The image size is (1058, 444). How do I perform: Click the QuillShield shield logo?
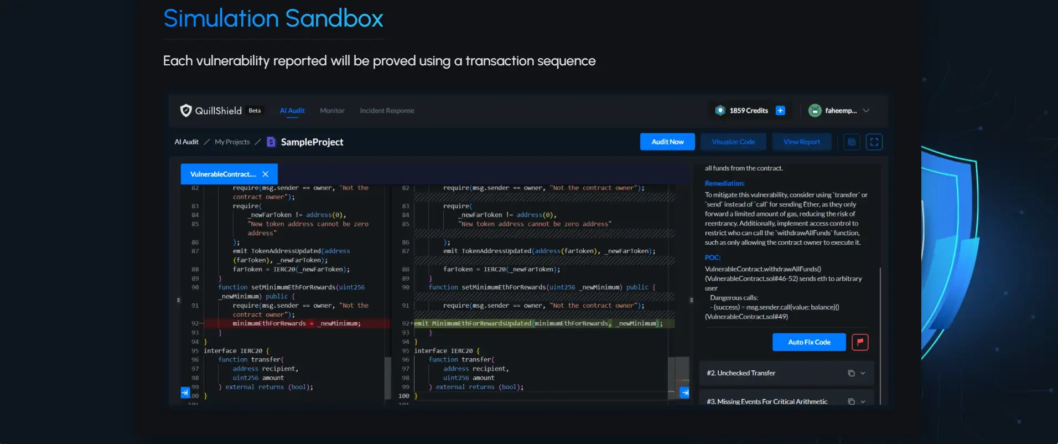(x=186, y=111)
